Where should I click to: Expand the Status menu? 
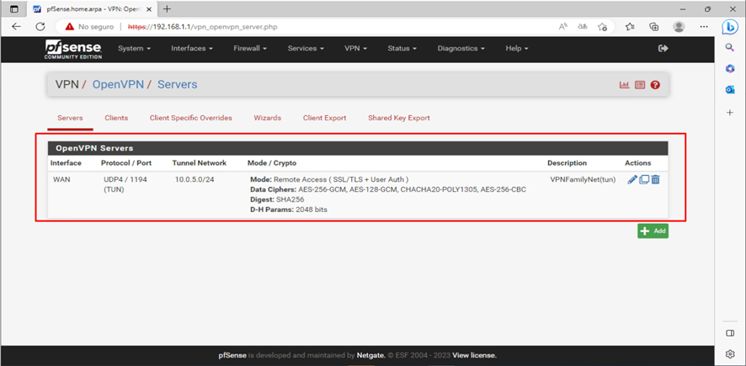click(x=402, y=49)
